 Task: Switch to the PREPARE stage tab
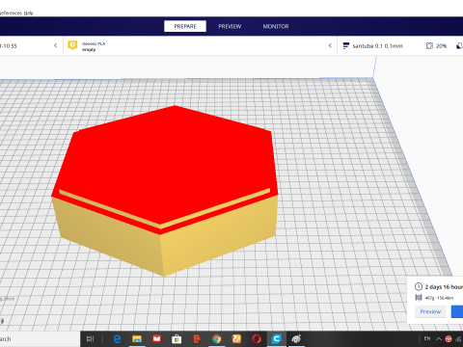pos(185,26)
